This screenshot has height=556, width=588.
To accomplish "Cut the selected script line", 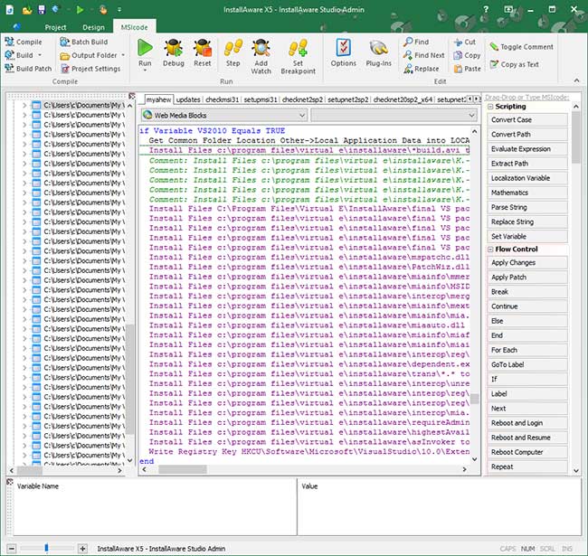I will click(x=464, y=42).
